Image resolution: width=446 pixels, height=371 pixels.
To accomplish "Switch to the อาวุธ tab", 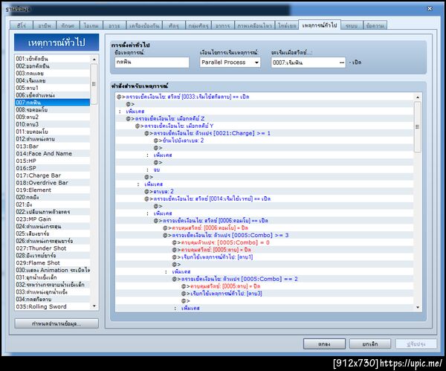I will pos(114,25).
